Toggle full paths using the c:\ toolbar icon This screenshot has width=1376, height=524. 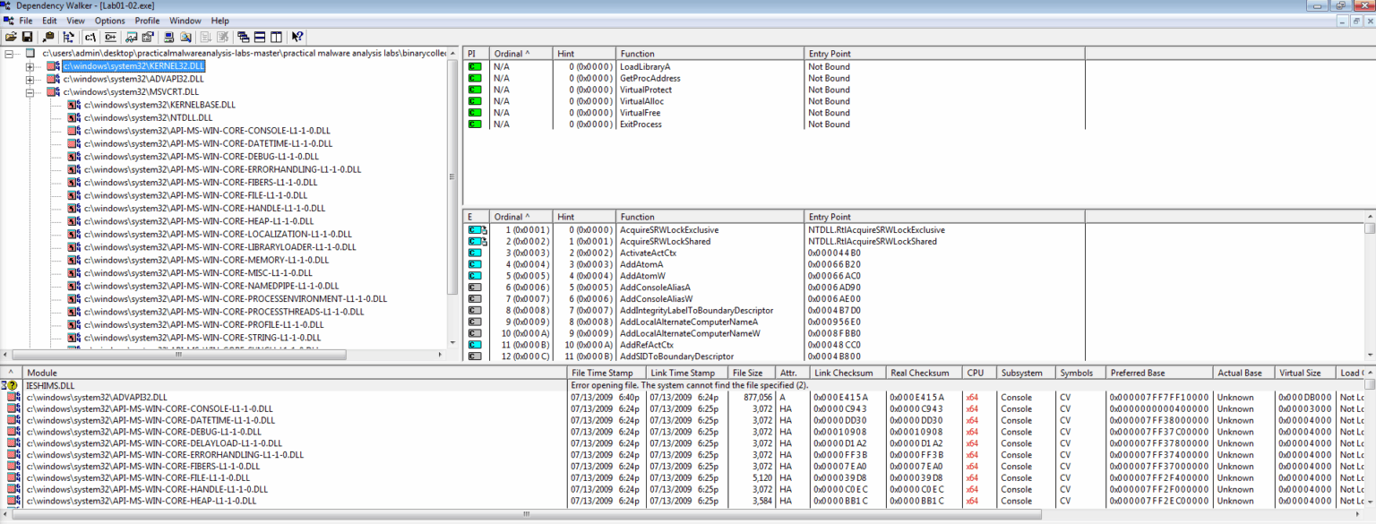pos(90,37)
